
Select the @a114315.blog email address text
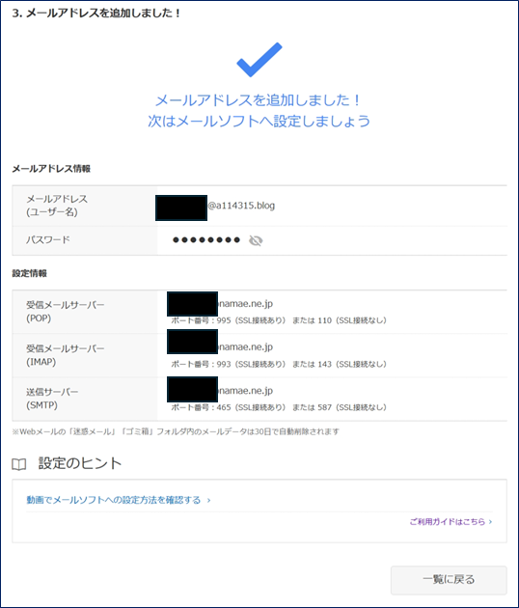coord(241,206)
